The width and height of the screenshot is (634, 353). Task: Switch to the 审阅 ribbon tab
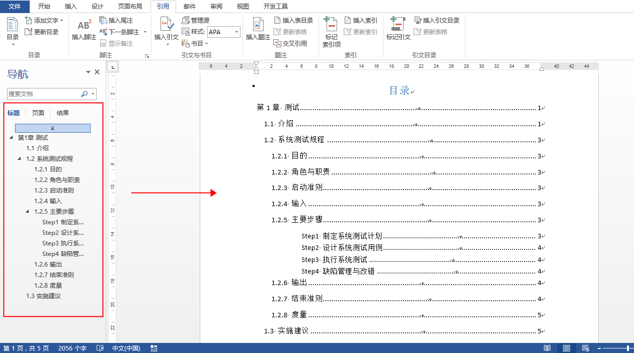coord(216,7)
